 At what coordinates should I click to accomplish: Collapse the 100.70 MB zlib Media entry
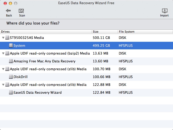coord(3,69)
